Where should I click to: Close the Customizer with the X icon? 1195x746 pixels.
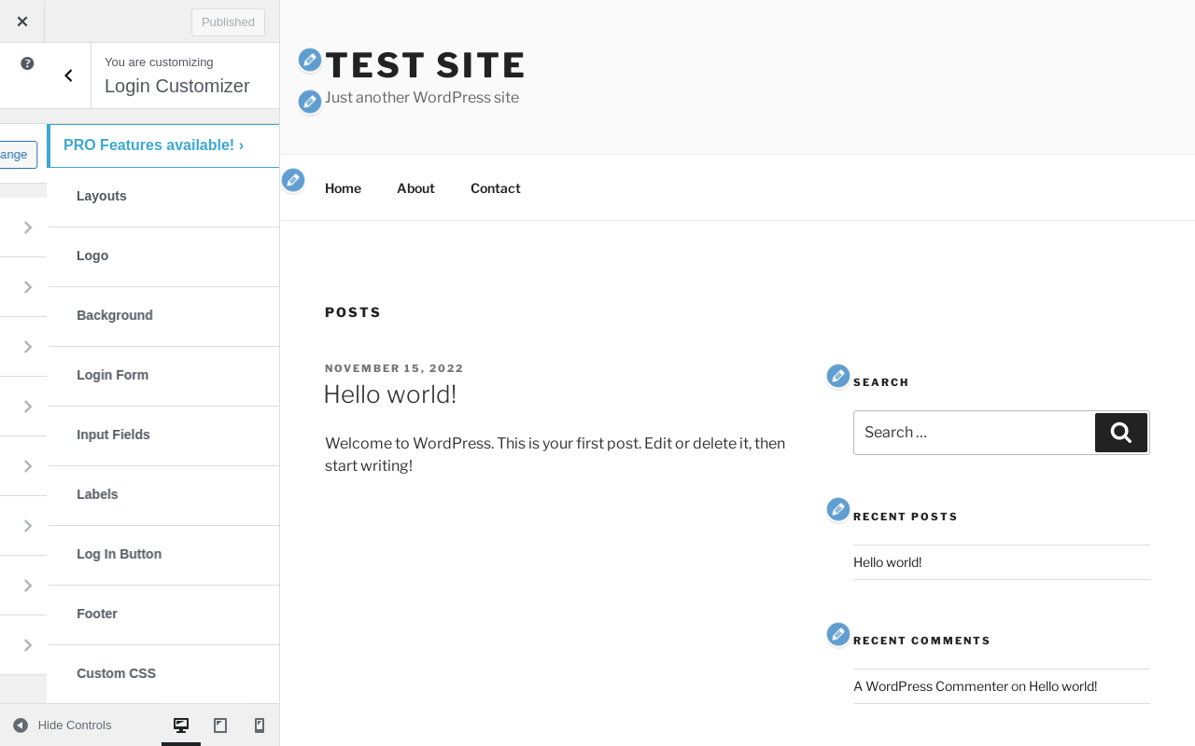point(22,21)
